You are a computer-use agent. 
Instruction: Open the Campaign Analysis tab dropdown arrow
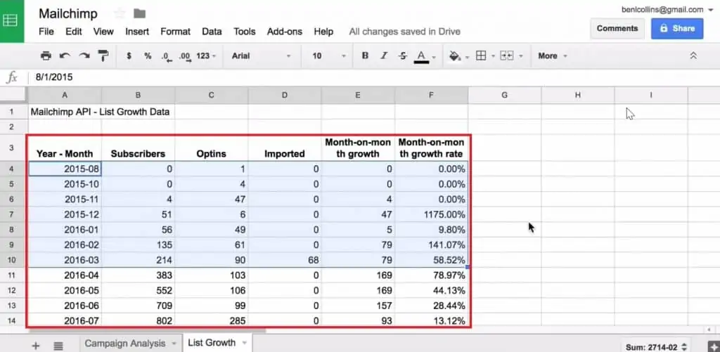tap(174, 344)
